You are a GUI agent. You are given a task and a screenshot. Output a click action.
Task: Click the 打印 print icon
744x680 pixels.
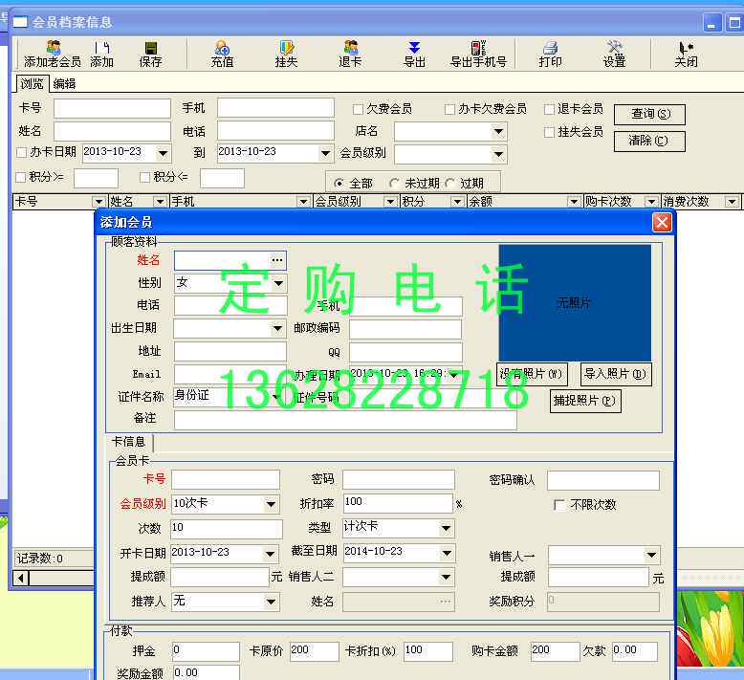click(x=551, y=54)
